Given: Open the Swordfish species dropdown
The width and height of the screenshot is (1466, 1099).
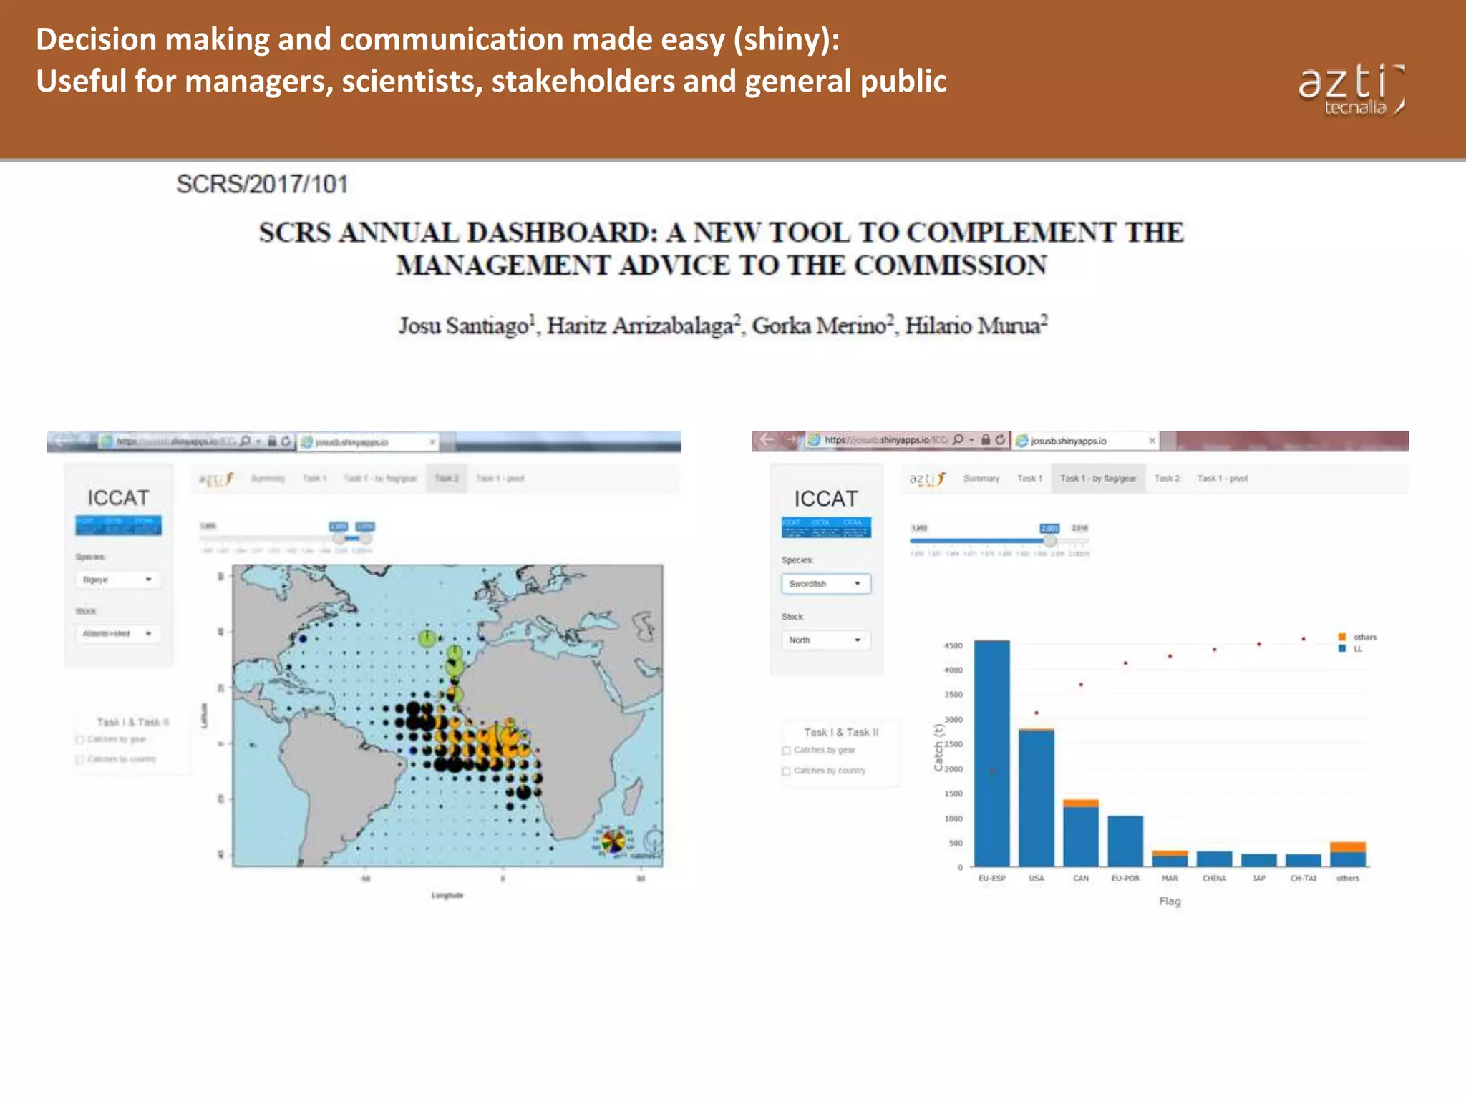Looking at the screenshot, I should pyautogui.click(x=826, y=584).
